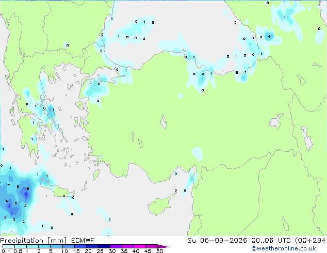
Task: Click the 10–15 mm legend color swatch
Action: (x=68, y=246)
